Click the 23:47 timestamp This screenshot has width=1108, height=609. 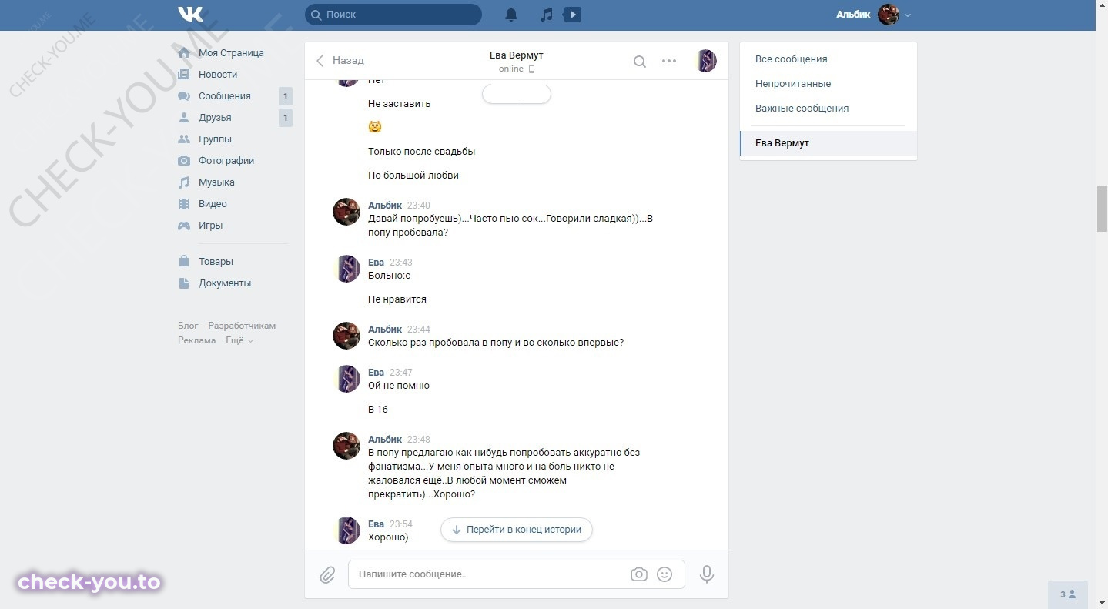401,373
